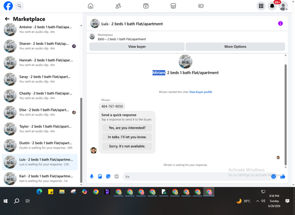Open File Explorer from the taskbar

62,191
